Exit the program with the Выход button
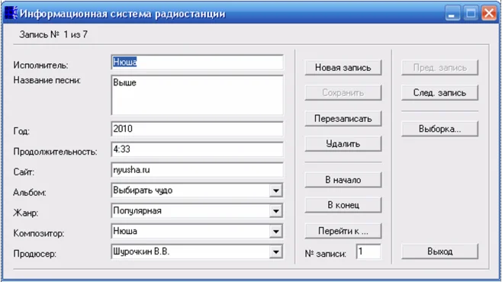This screenshot has width=502, height=282. pyautogui.click(x=439, y=252)
